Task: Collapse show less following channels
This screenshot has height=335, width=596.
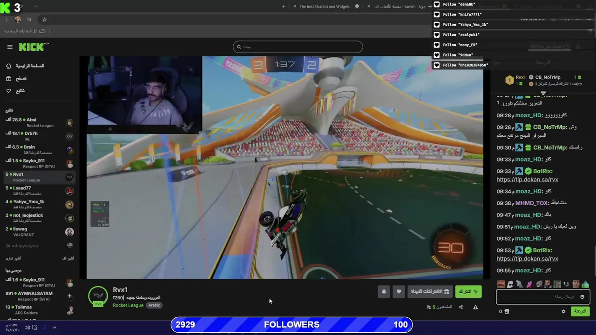Action: pyautogui.click(x=68, y=258)
